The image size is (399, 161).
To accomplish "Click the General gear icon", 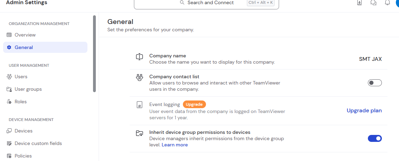I will pos(9,47).
